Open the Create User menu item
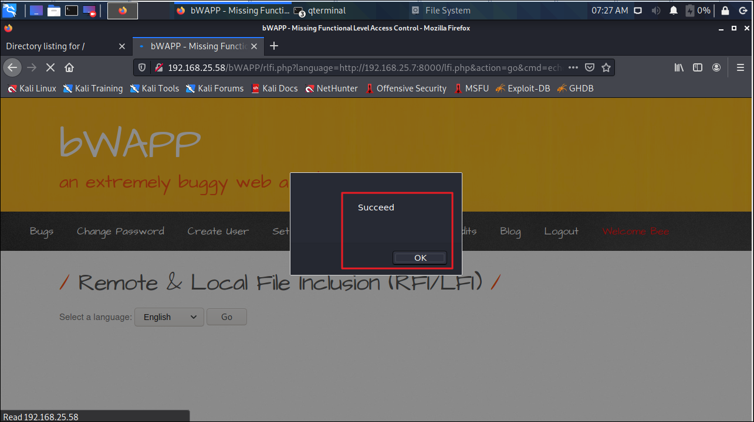This screenshot has height=422, width=754. tap(218, 232)
